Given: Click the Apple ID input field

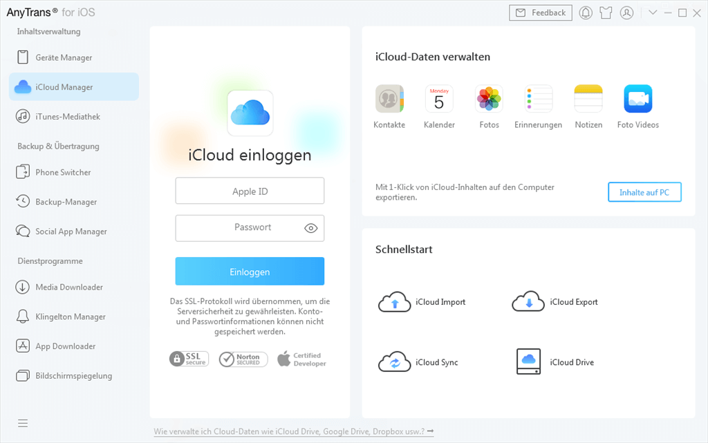Looking at the screenshot, I should [250, 191].
